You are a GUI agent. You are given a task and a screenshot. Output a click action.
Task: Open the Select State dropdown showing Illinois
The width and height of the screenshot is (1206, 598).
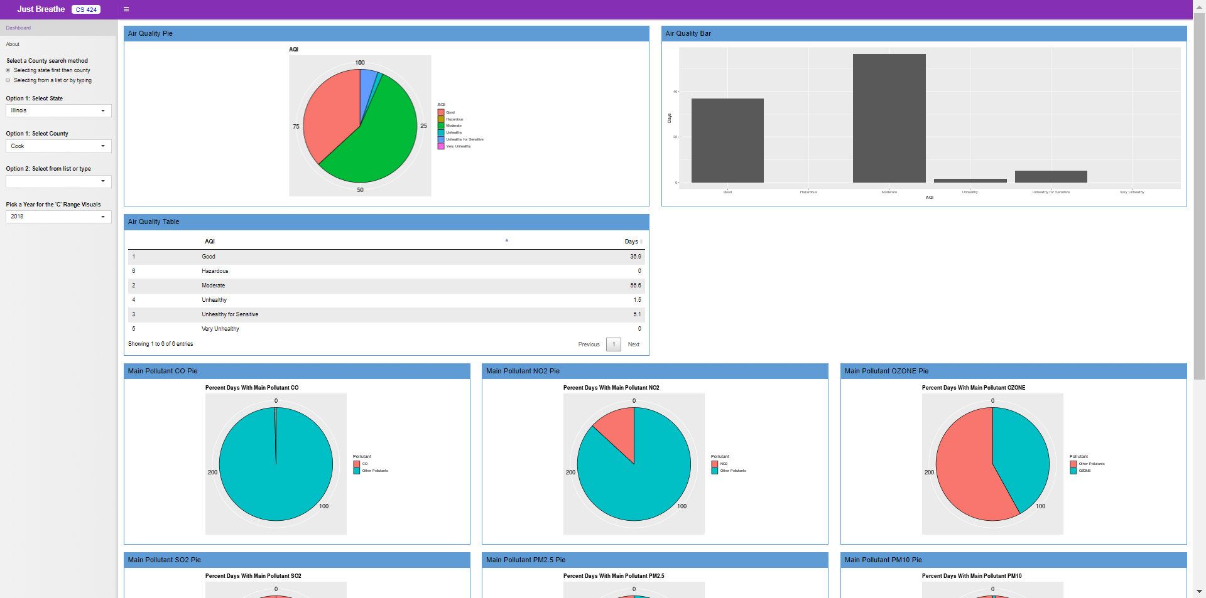pyautogui.click(x=58, y=110)
